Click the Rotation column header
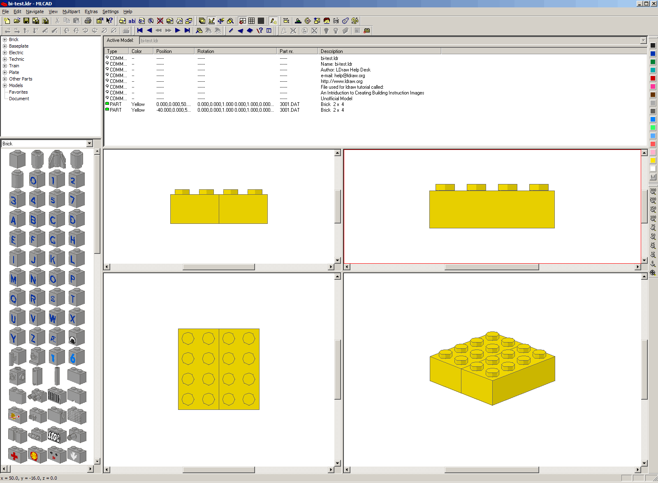658x483 pixels. click(x=236, y=51)
